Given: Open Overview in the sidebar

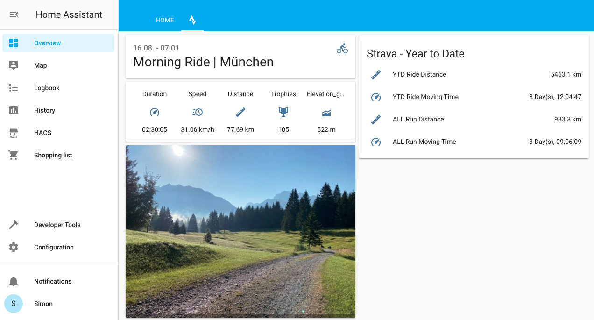Looking at the screenshot, I should pos(58,43).
